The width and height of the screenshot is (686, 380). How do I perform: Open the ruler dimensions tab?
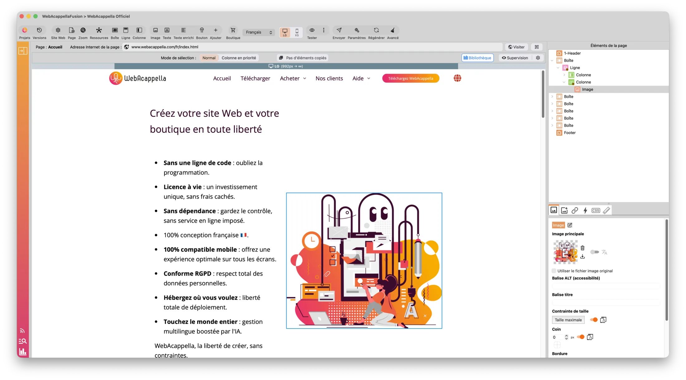(x=606, y=211)
